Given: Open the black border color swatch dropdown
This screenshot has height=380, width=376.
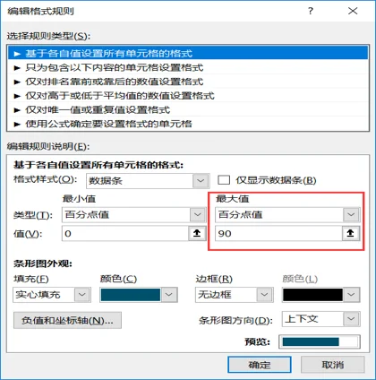Looking at the screenshot, I should (x=321, y=295).
